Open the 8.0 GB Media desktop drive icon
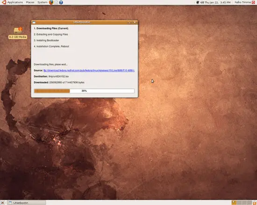The height and width of the screenshot is (205, 257). (x=18, y=30)
